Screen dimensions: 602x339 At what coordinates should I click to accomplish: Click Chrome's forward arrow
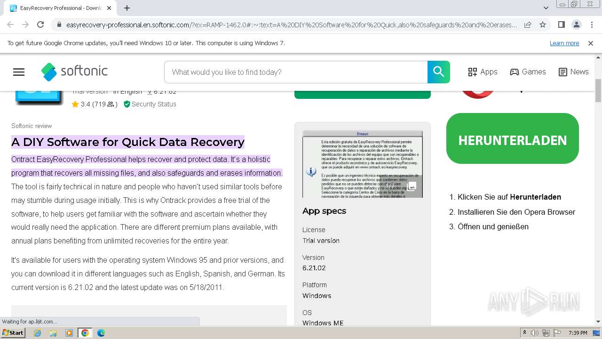pyautogui.click(x=25, y=24)
